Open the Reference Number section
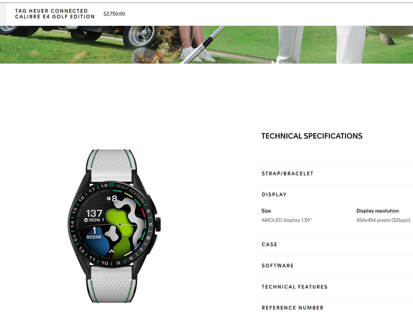413x317 pixels. [x=337, y=307]
